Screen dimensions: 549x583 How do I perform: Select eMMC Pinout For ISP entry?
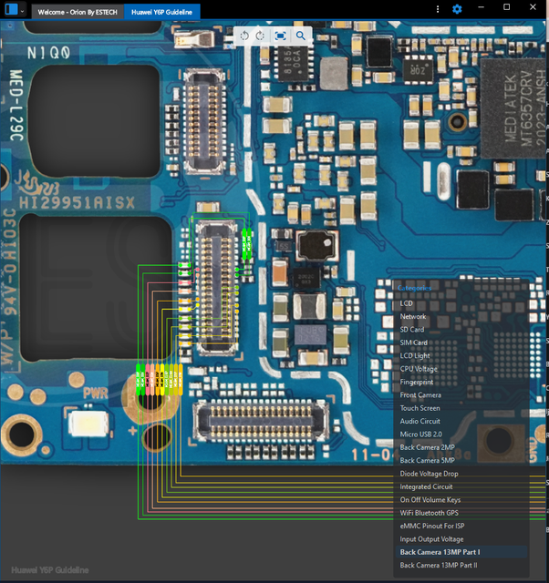click(431, 527)
